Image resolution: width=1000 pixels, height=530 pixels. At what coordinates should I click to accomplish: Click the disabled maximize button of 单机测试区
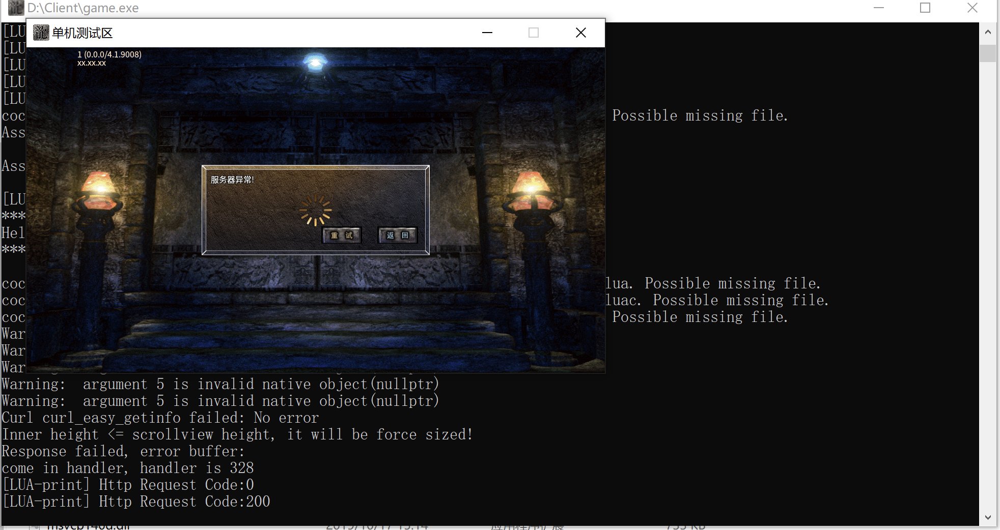[534, 33]
